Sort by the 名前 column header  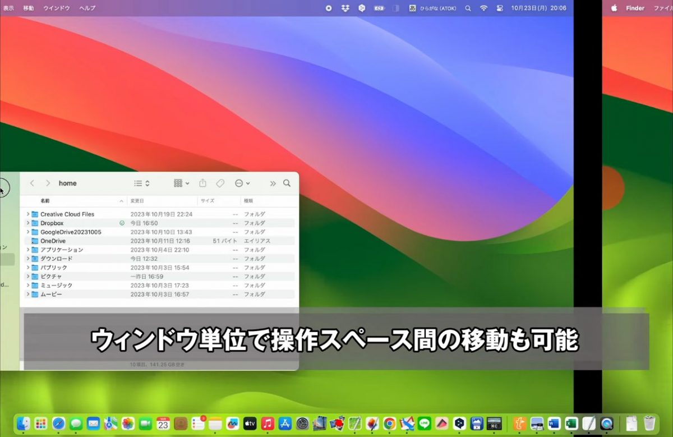tap(45, 201)
